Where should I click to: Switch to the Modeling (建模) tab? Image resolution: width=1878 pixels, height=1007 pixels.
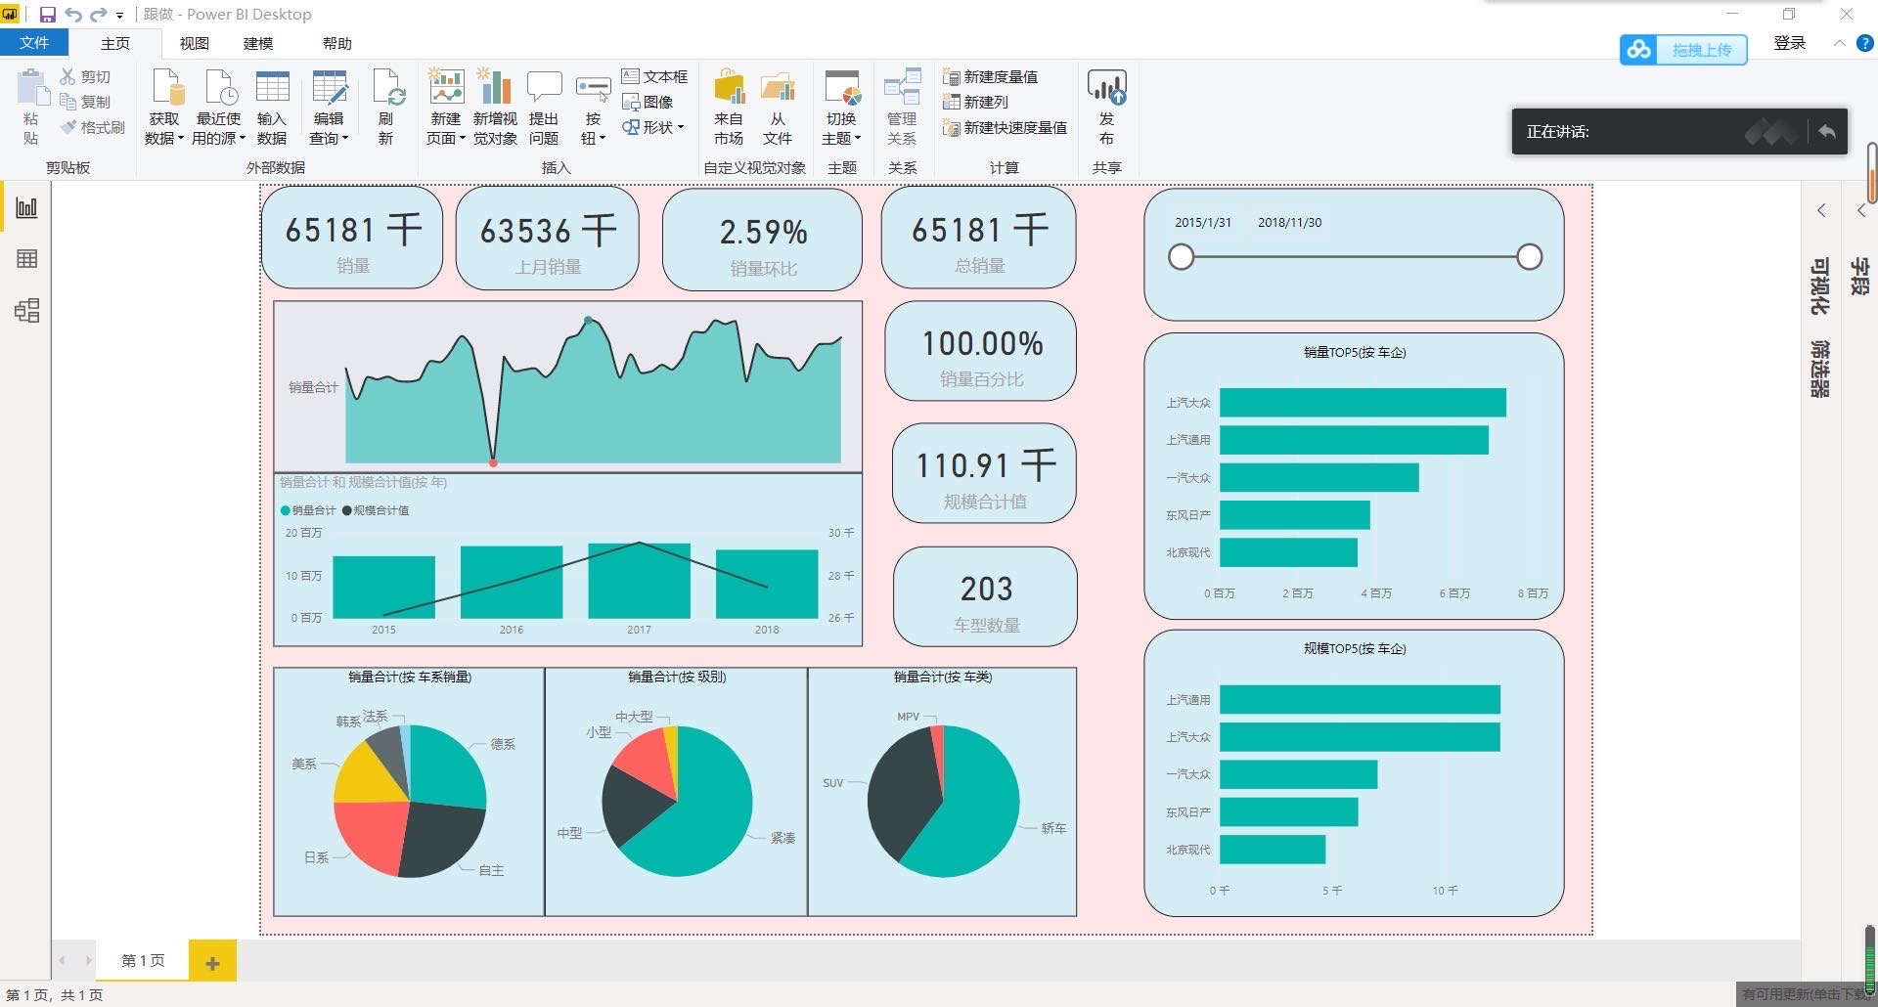coord(258,43)
